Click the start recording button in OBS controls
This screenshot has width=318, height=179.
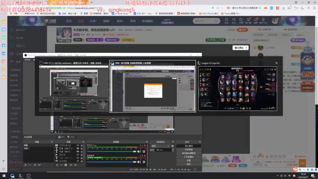188,150
